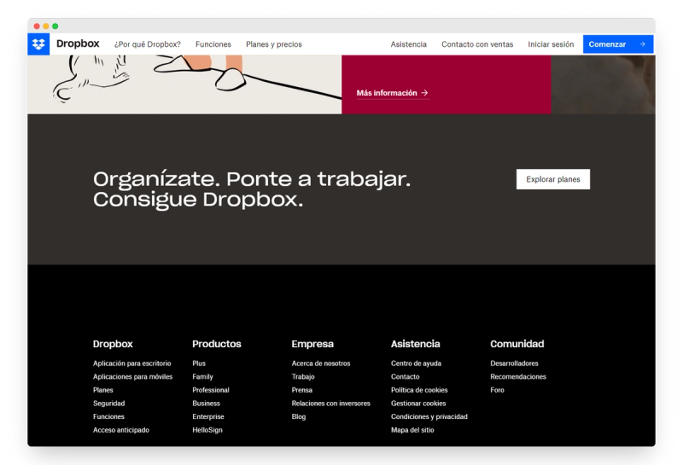Viewport: 683px width, 465px height.
Task: Open Condiciones y privacidad link
Action: pyautogui.click(x=429, y=416)
